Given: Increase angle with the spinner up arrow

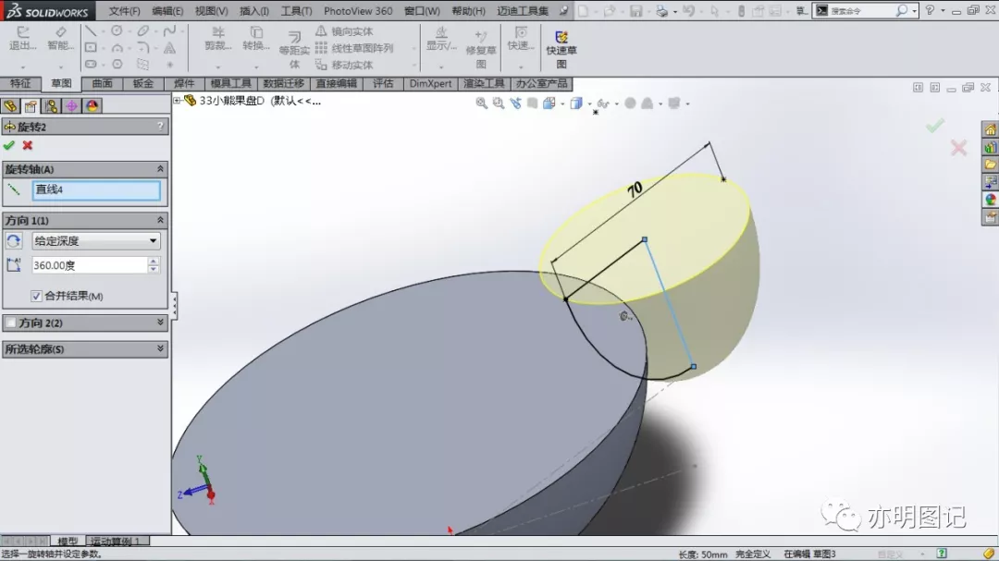Looking at the screenshot, I should point(153,261).
